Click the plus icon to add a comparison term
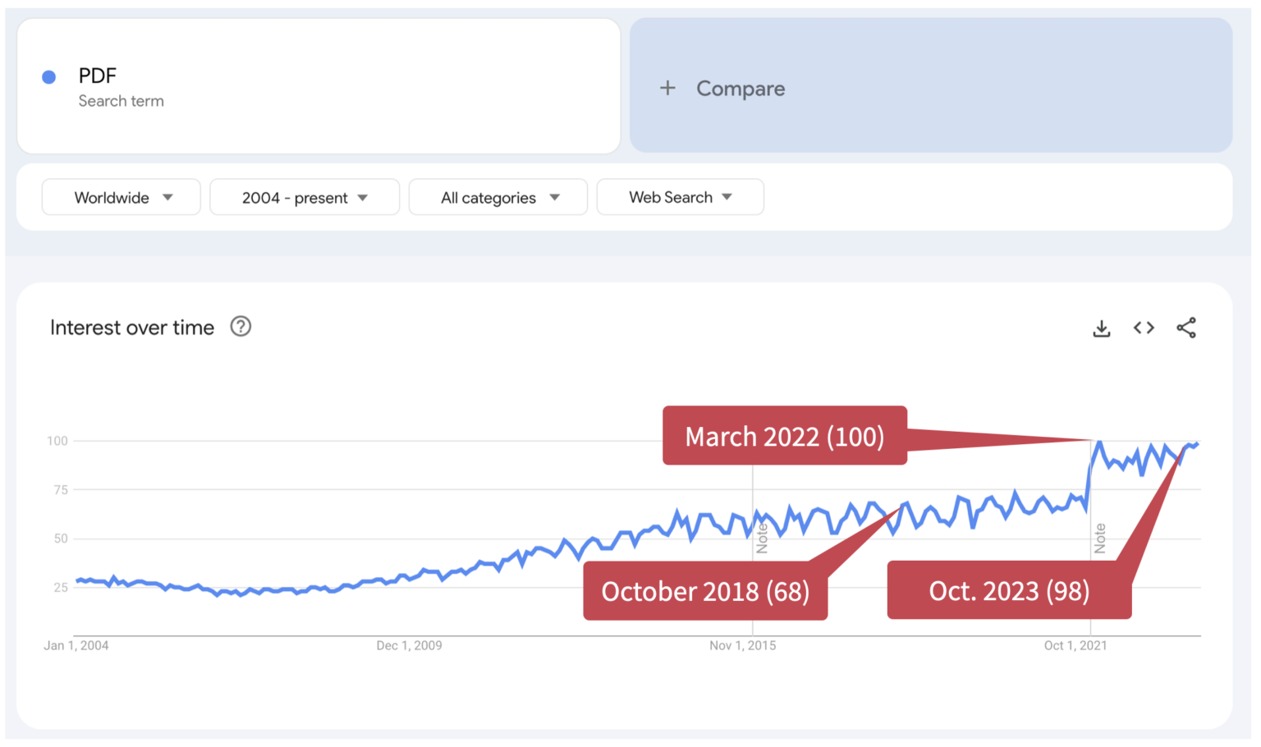The width and height of the screenshot is (1261, 747). click(667, 88)
